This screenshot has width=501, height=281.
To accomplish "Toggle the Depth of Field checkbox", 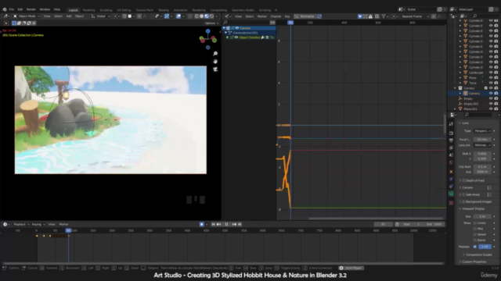I will click(x=463, y=180).
